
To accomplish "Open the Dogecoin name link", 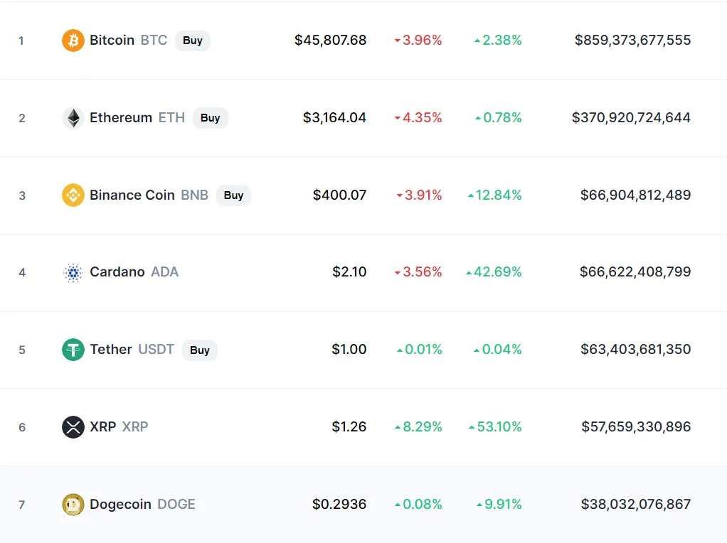I will pos(120,505).
